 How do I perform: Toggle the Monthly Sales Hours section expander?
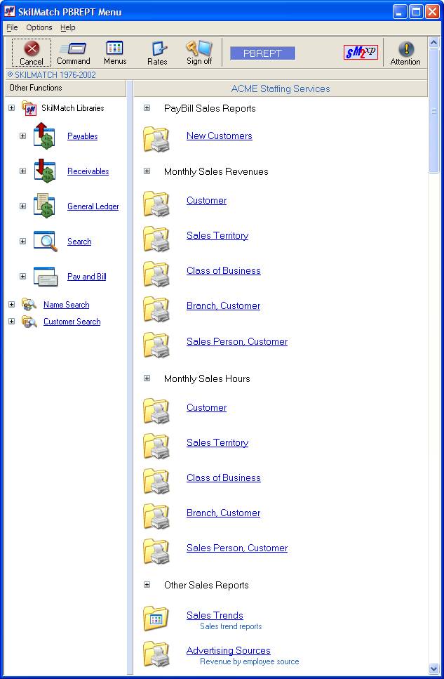147,378
